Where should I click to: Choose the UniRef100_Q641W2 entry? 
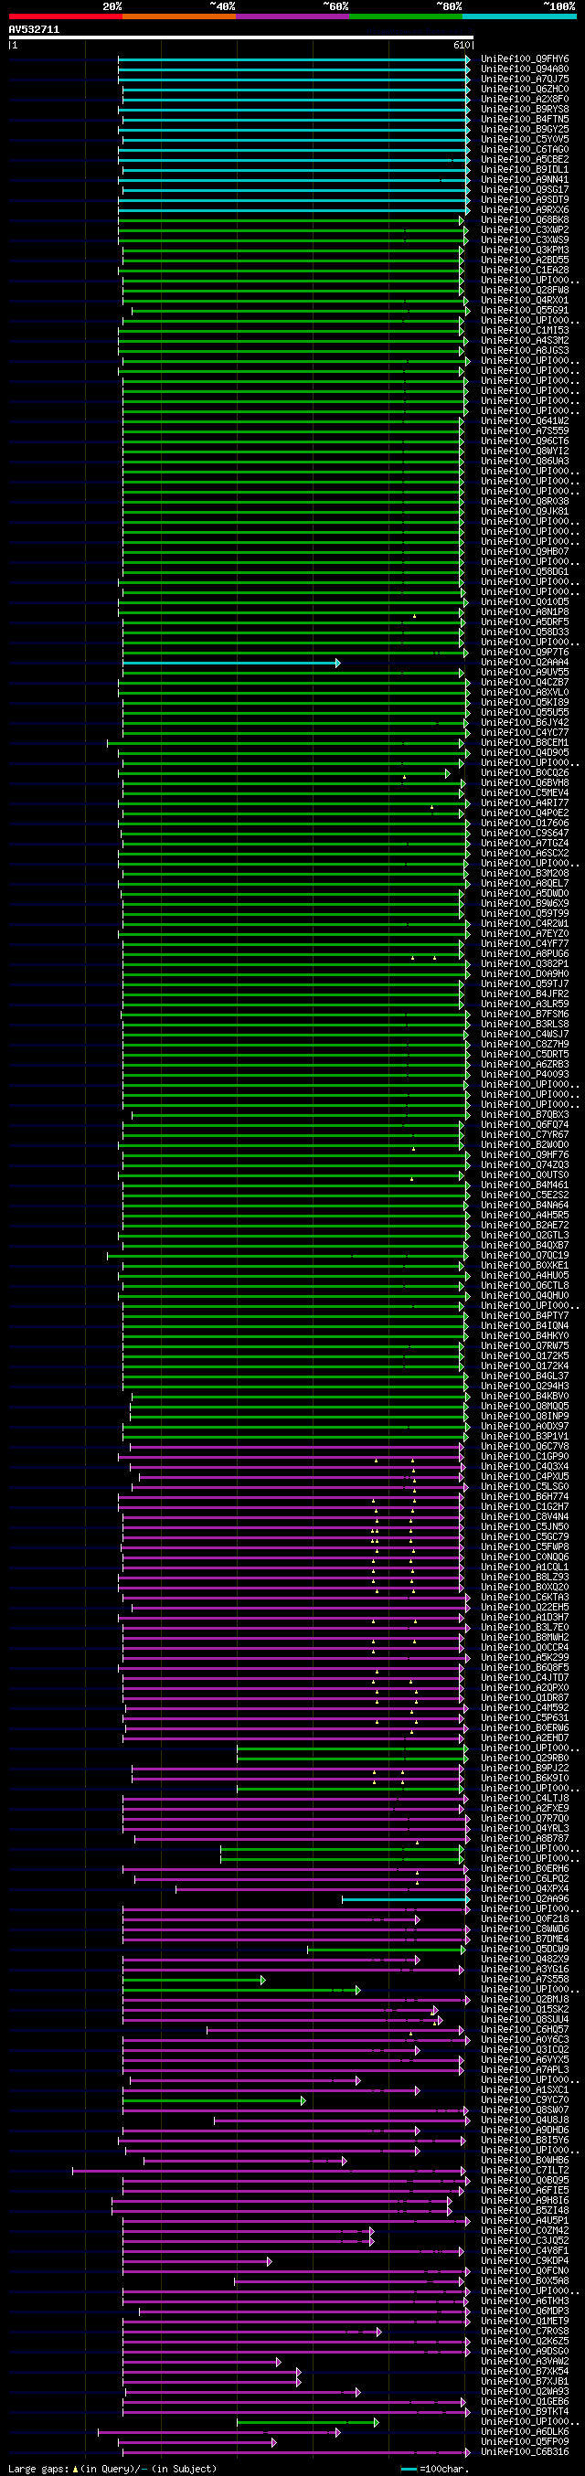tap(525, 422)
